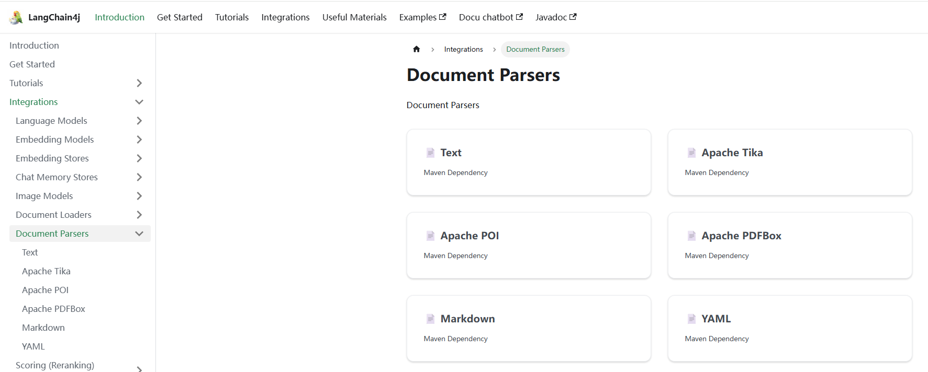Select Apache Tika in the sidebar

tap(46, 271)
